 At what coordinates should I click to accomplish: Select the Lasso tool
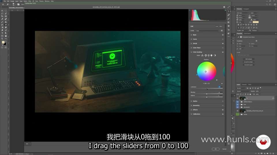pyautogui.click(x=2, y=13)
